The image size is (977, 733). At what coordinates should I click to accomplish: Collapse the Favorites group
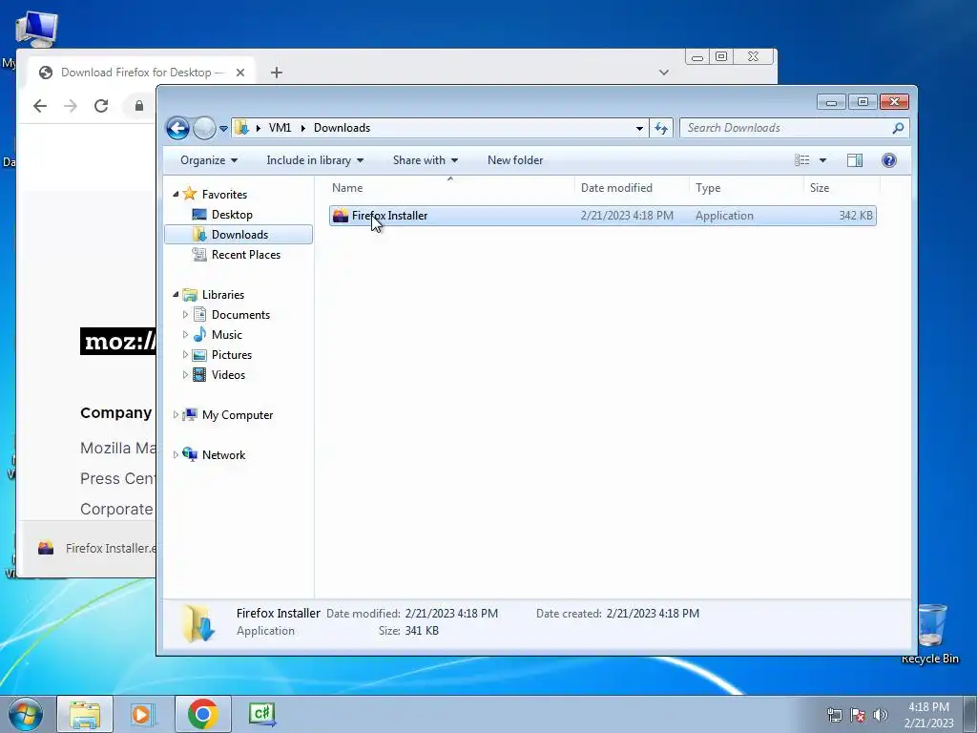[176, 195]
